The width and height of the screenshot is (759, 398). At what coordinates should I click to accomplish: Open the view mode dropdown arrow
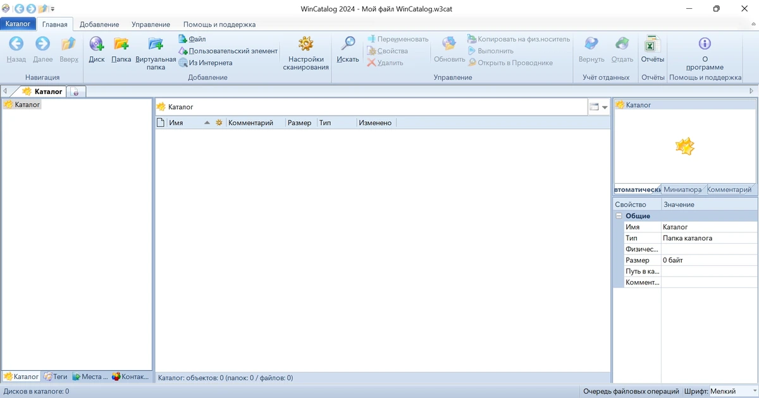(605, 107)
